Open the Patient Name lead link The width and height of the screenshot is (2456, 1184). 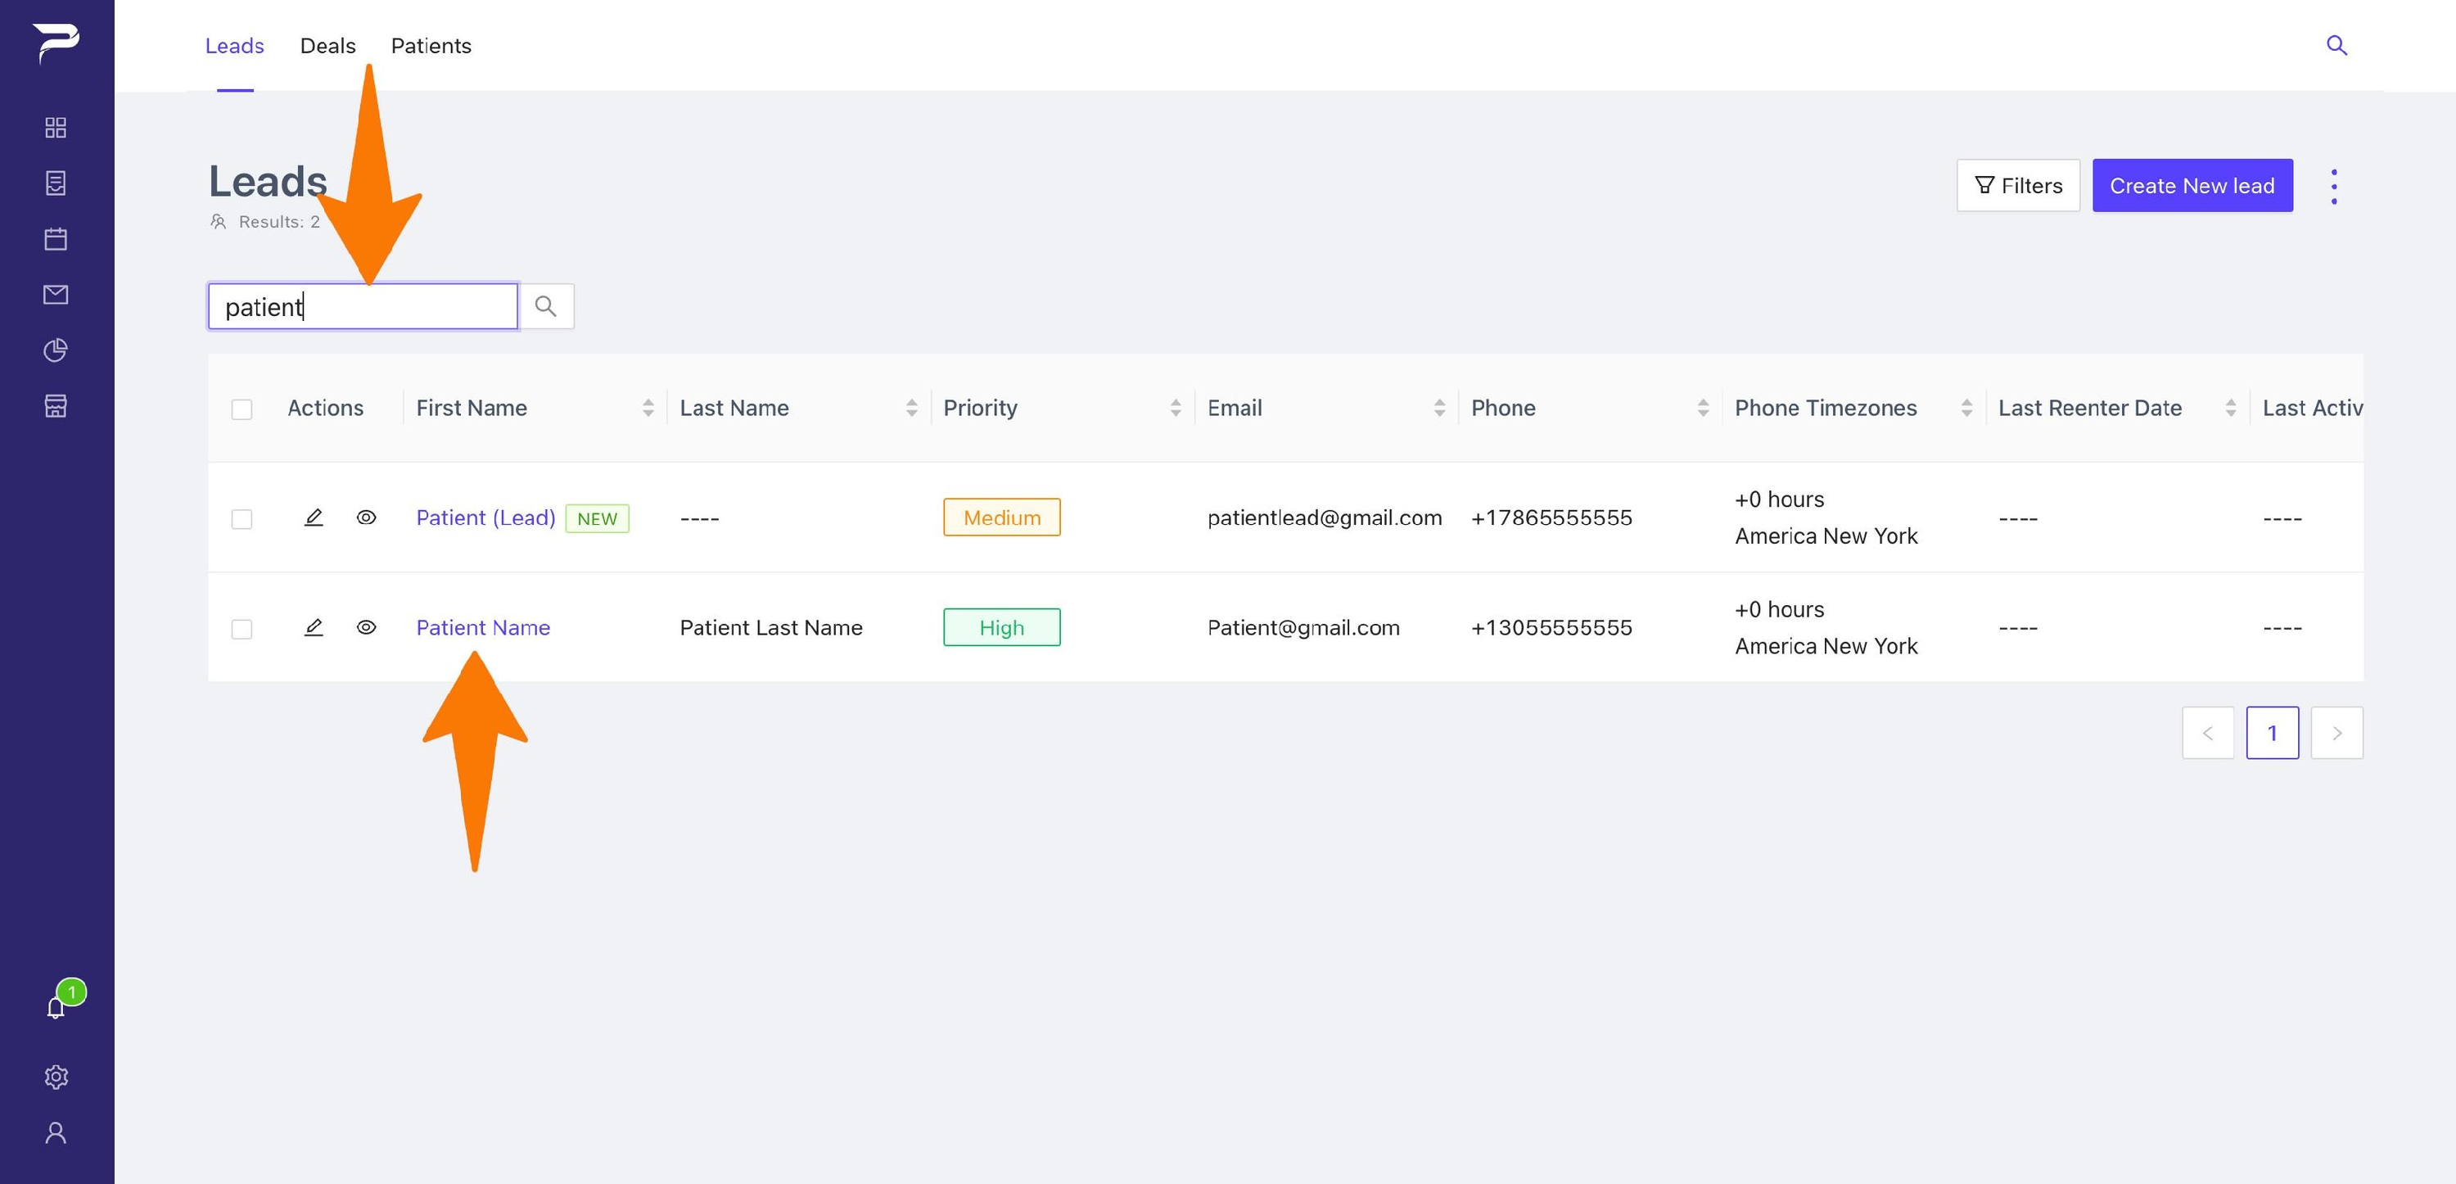pyautogui.click(x=483, y=627)
